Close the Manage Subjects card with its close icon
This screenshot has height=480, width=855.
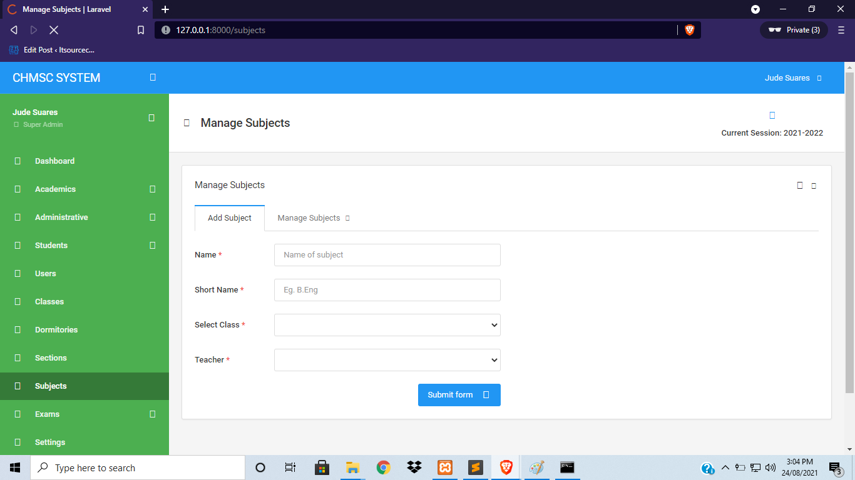coord(814,185)
